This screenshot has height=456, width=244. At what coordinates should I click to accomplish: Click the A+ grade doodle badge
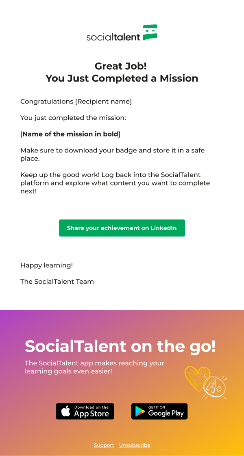pos(214,386)
